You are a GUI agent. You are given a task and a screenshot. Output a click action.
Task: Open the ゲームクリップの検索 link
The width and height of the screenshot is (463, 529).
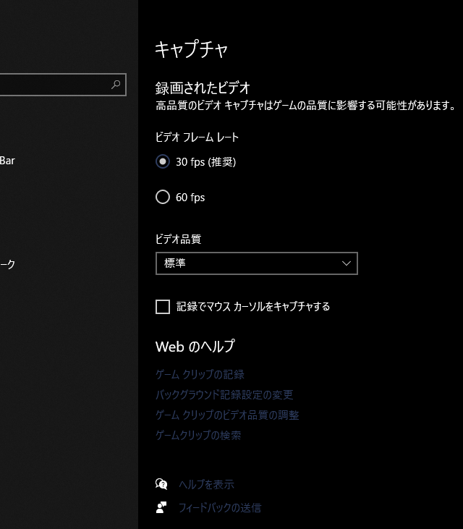(198, 436)
